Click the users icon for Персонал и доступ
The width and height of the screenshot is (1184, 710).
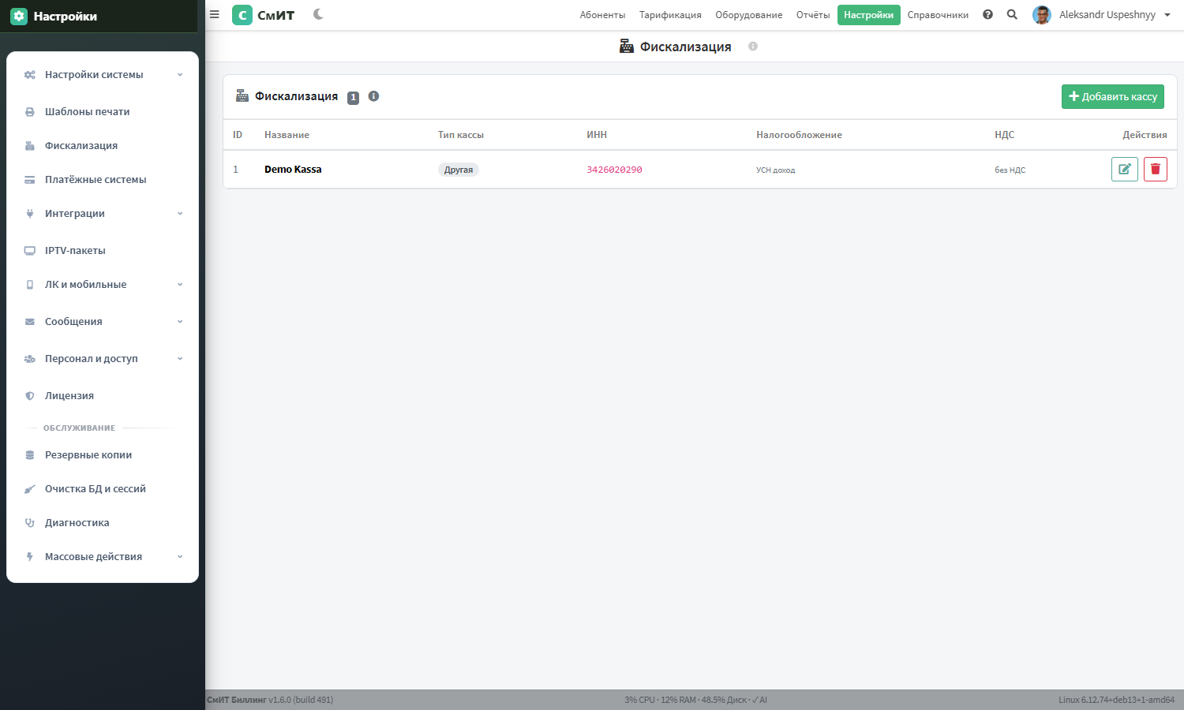pyautogui.click(x=30, y=359)
